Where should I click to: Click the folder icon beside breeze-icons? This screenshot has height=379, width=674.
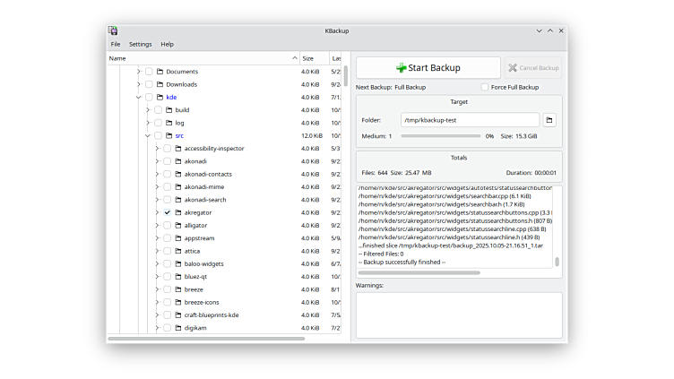[x=178, y=302]
